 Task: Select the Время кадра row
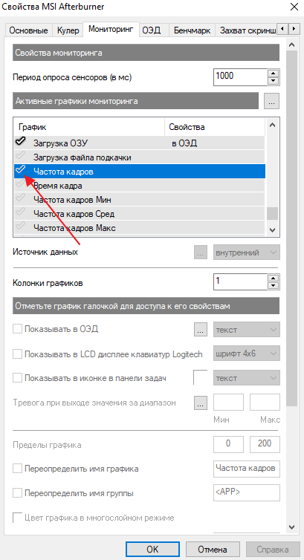coord(140,186)
